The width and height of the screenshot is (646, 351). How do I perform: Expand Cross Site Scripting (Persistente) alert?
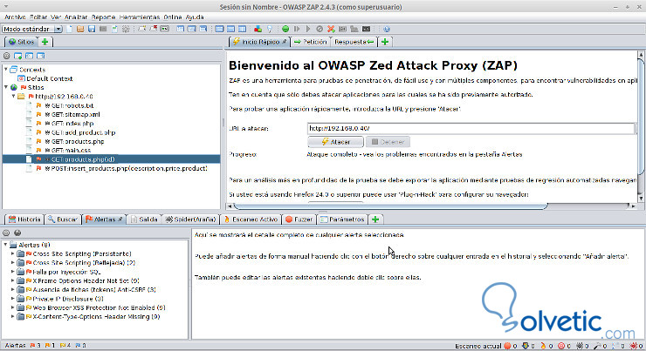tap(13, 253)
